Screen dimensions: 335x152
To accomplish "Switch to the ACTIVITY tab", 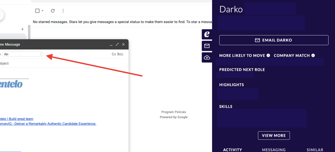I will pos(232,150).
